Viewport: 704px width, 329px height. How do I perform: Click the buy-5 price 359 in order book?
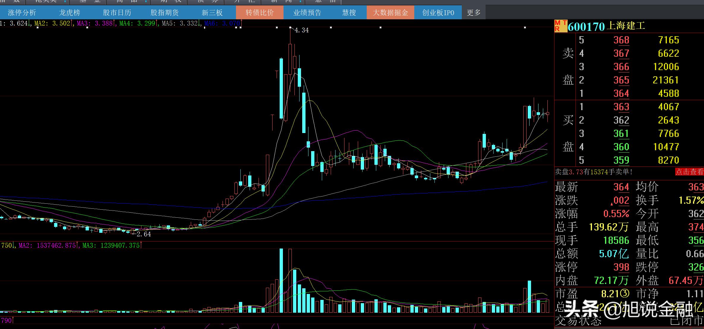621,160
